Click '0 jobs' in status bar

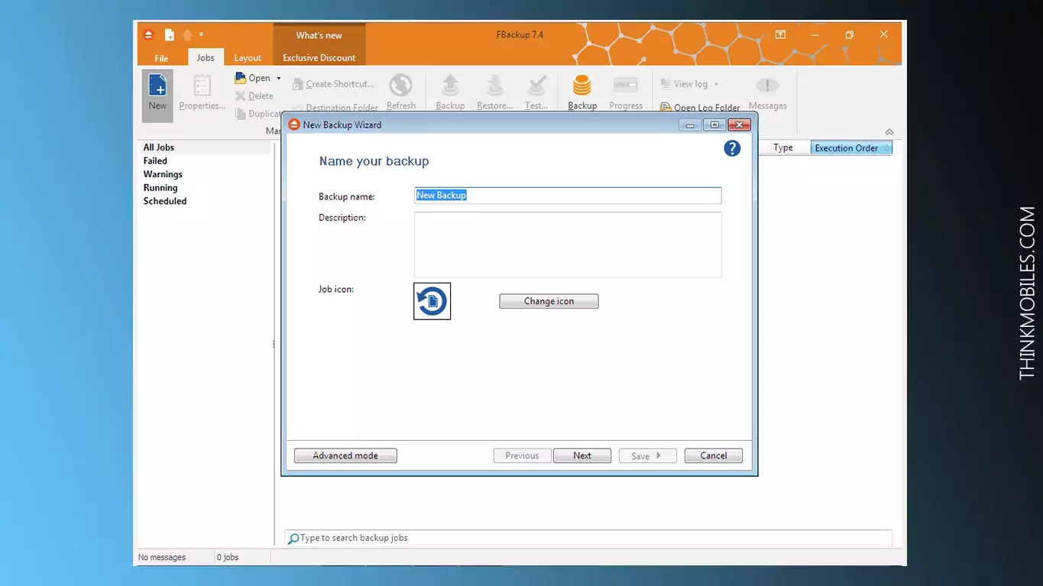click(x=228, y=558)
